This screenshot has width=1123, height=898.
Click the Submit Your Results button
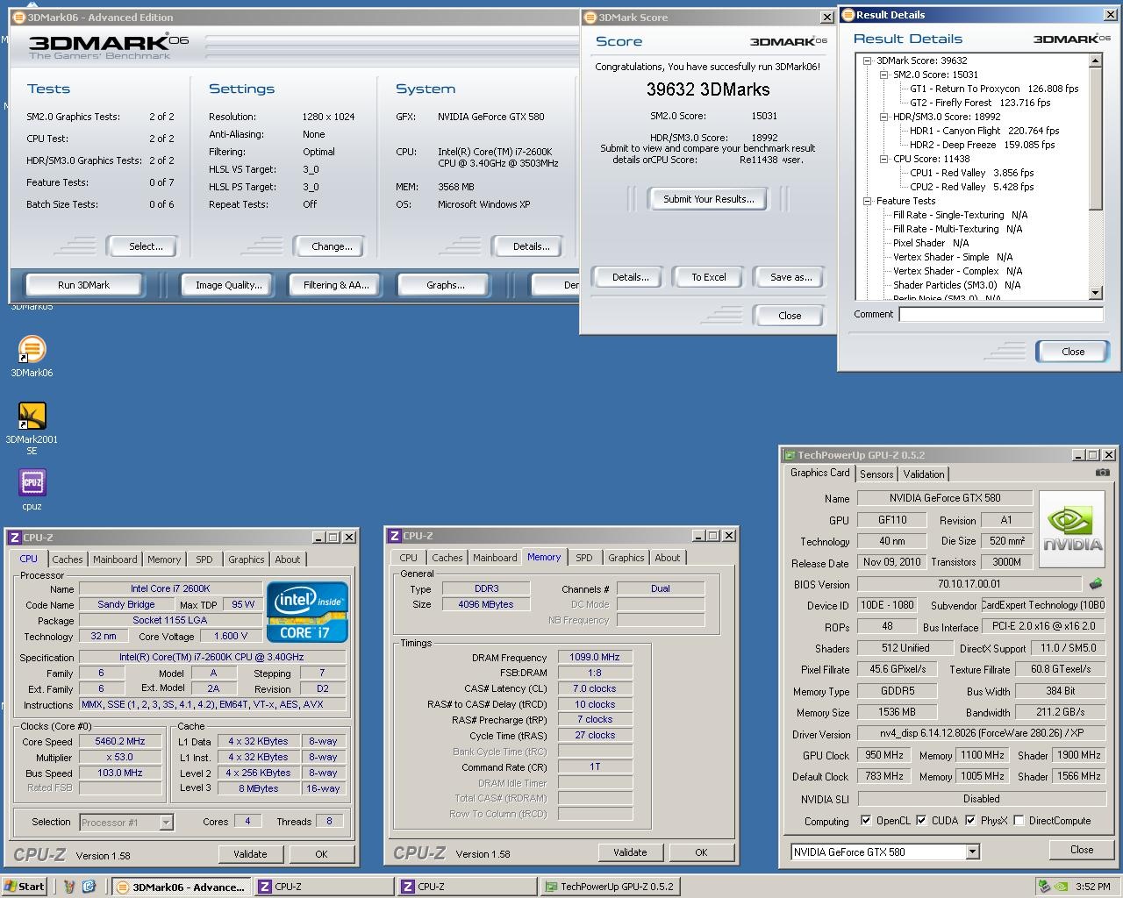click(x=708, y=199)
